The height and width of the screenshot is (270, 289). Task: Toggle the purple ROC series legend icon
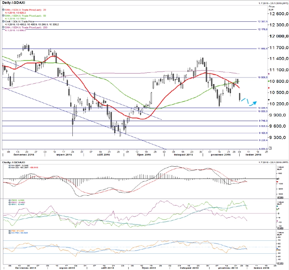9,202
